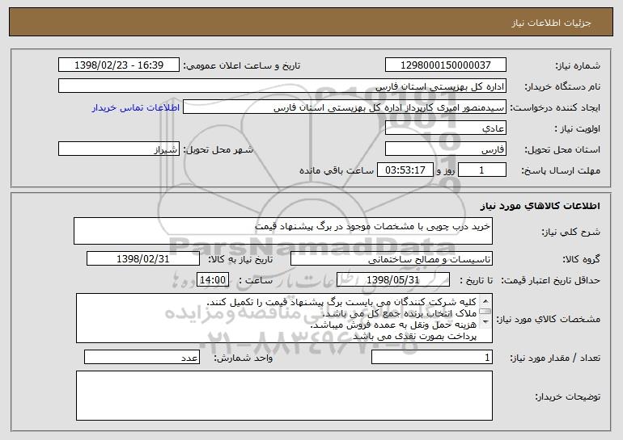Screen dimensions: 623x440
Task: Click the label استان محل تحویل
Action: click(562, 150)
